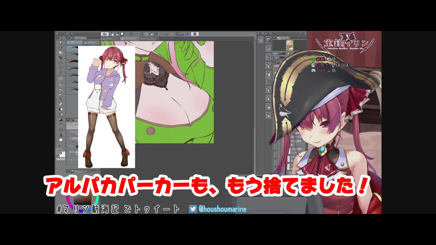Viewport: 436px width, 245px height.
Task: Select the Selection Area lasso tool
Action: (60, 63)
